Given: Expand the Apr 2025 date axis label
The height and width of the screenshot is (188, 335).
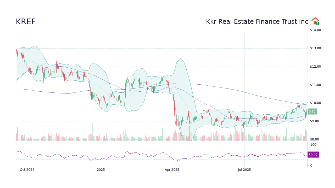Looking at the screenshot, I should (x=172, y=169).
